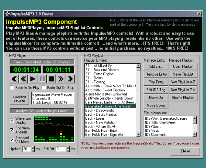Image resolution: width=206 pixels, height=168 pixels.
Task: Sort the playlist Z-A
Action: (x=183, y=90)
